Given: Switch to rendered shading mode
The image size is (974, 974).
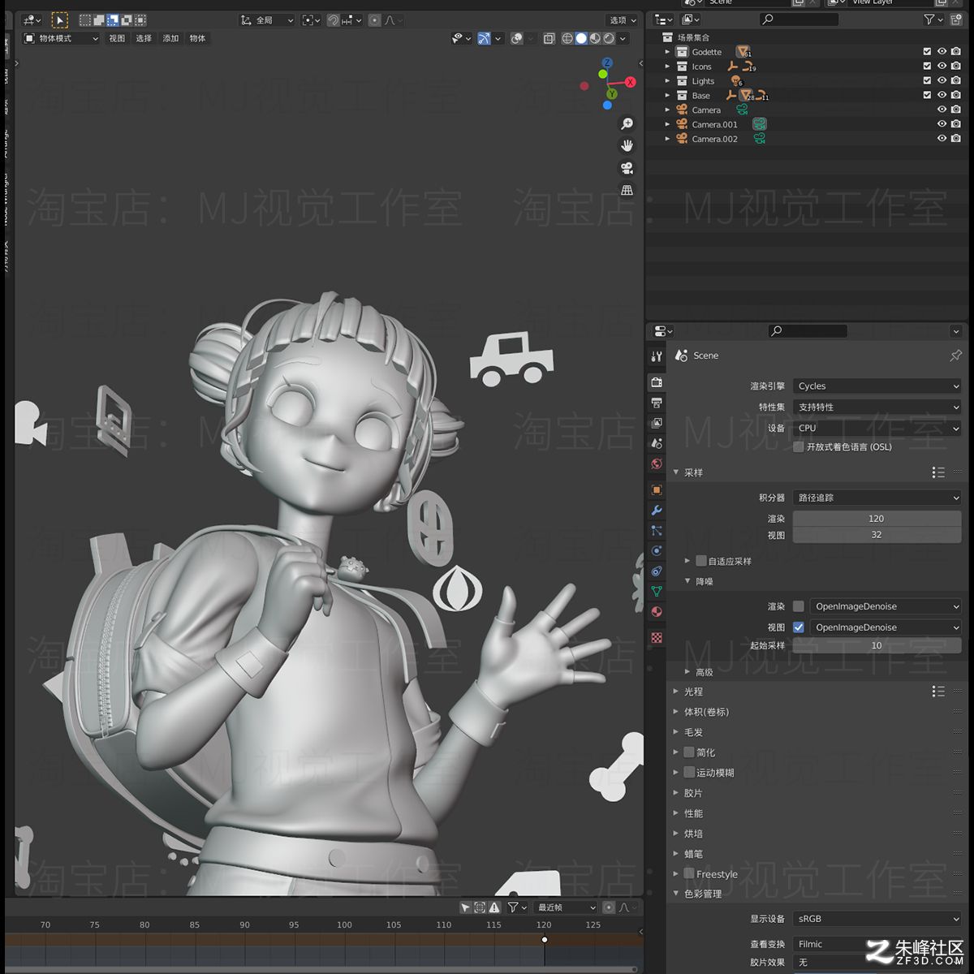Looking at the screenshot, I should [609, 39].
